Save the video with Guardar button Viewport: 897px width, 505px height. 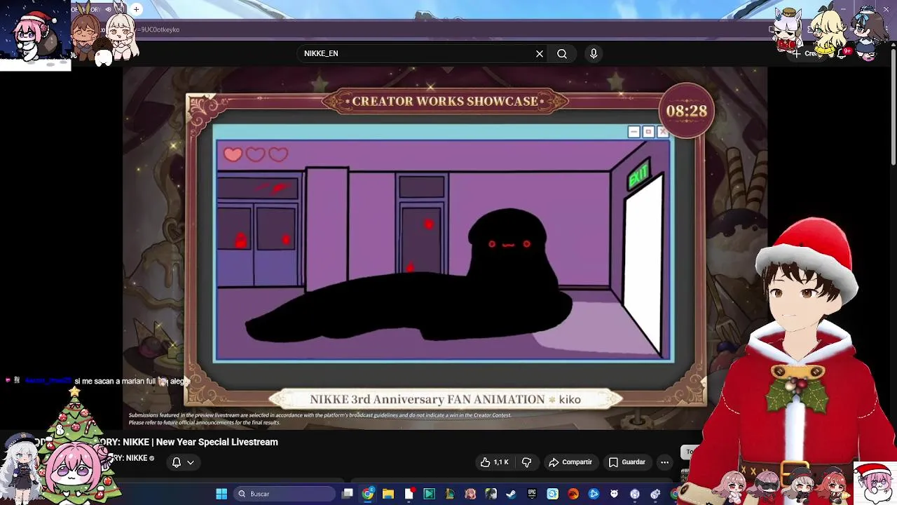[x=626, y=462]
